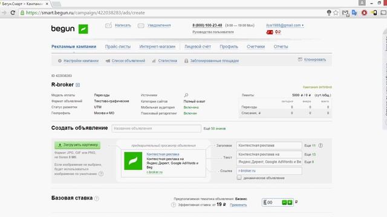Image resolution: width=387 pixels, height=217 pixels.
Task: Open the Статистика link
Action: point(167,61)
